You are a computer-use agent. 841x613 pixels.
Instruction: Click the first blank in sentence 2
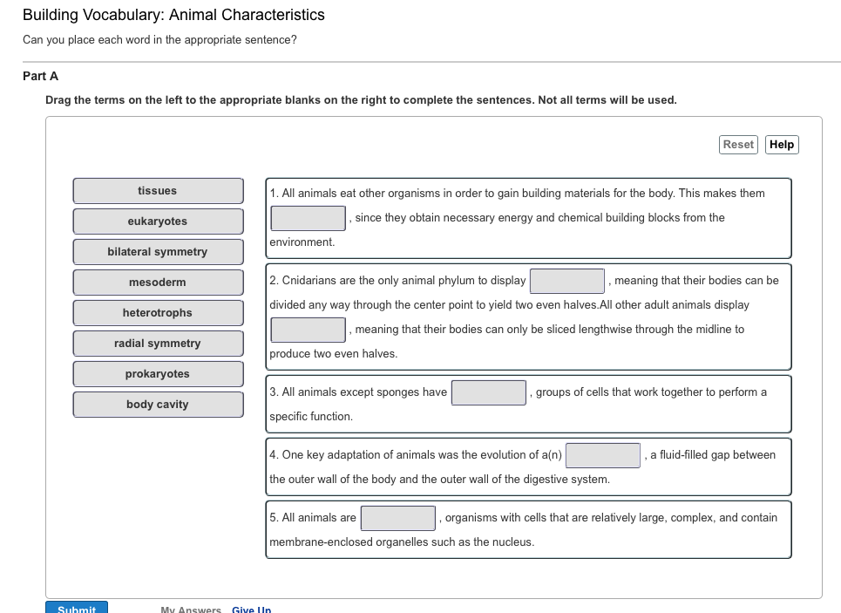pyautogui.click(x=566, y=280)
